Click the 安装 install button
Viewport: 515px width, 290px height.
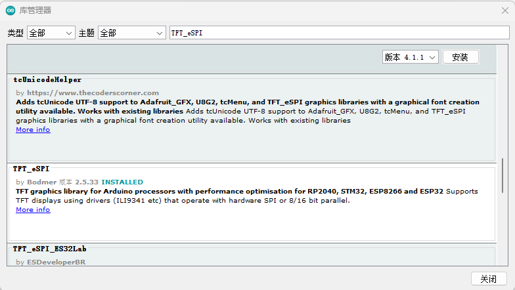[460, 57]
